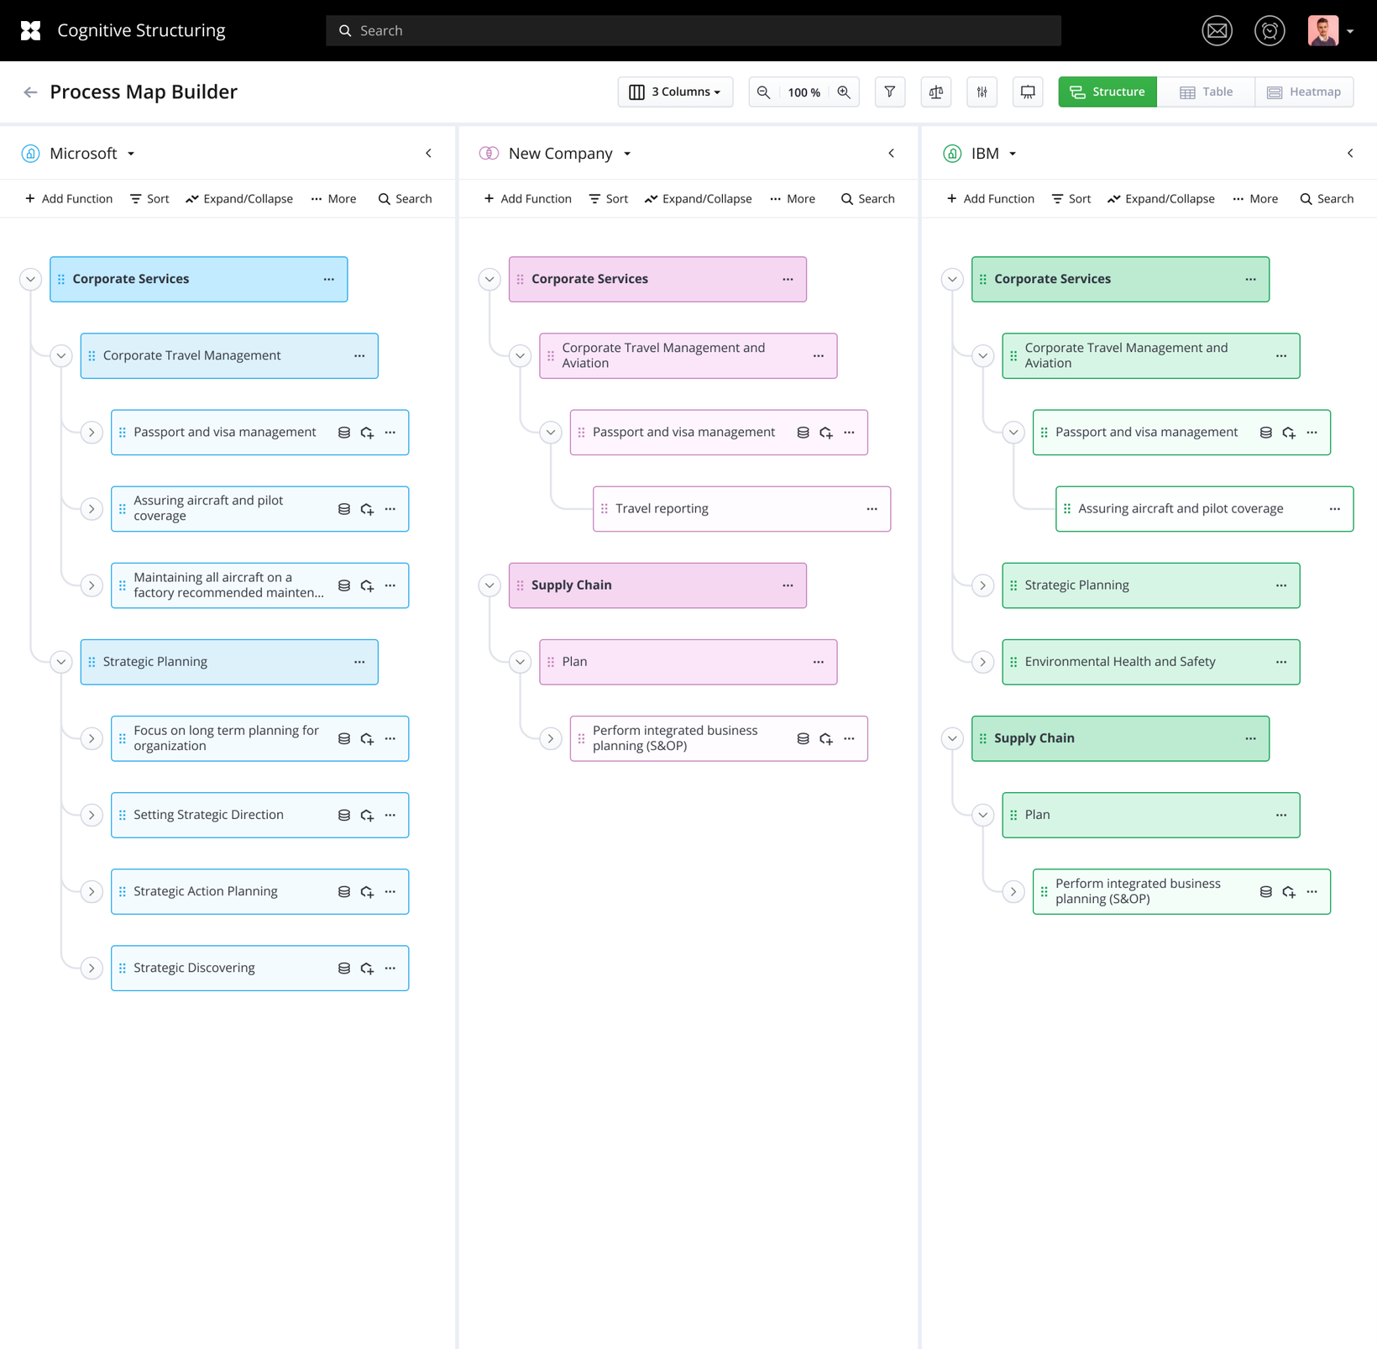Viewport: 1377px width, 1349px height.
Task: Go back with the arrow icon
Action: pyautogui.click(x=30, y=92)
